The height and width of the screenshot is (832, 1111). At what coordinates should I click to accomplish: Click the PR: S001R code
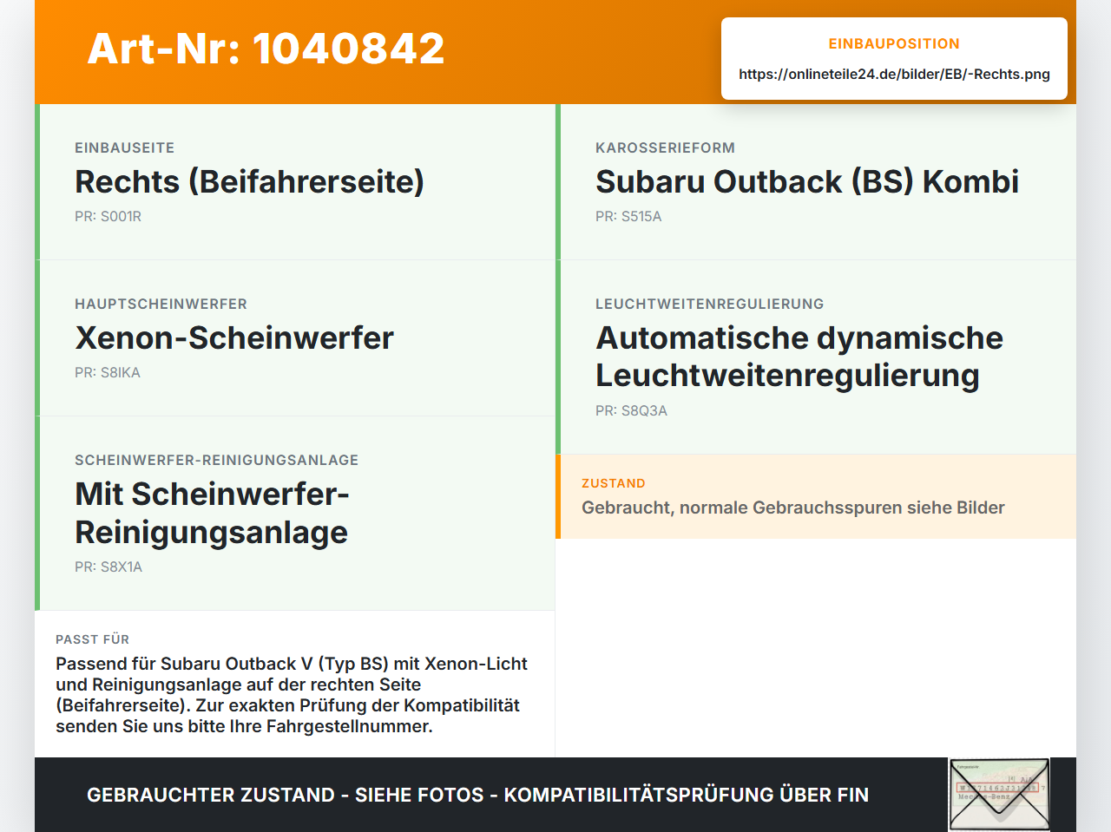108,216
